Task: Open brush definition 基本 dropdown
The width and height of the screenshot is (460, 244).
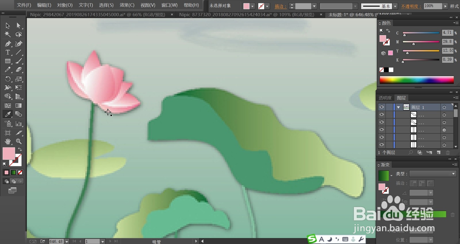Action: point(395,6)
